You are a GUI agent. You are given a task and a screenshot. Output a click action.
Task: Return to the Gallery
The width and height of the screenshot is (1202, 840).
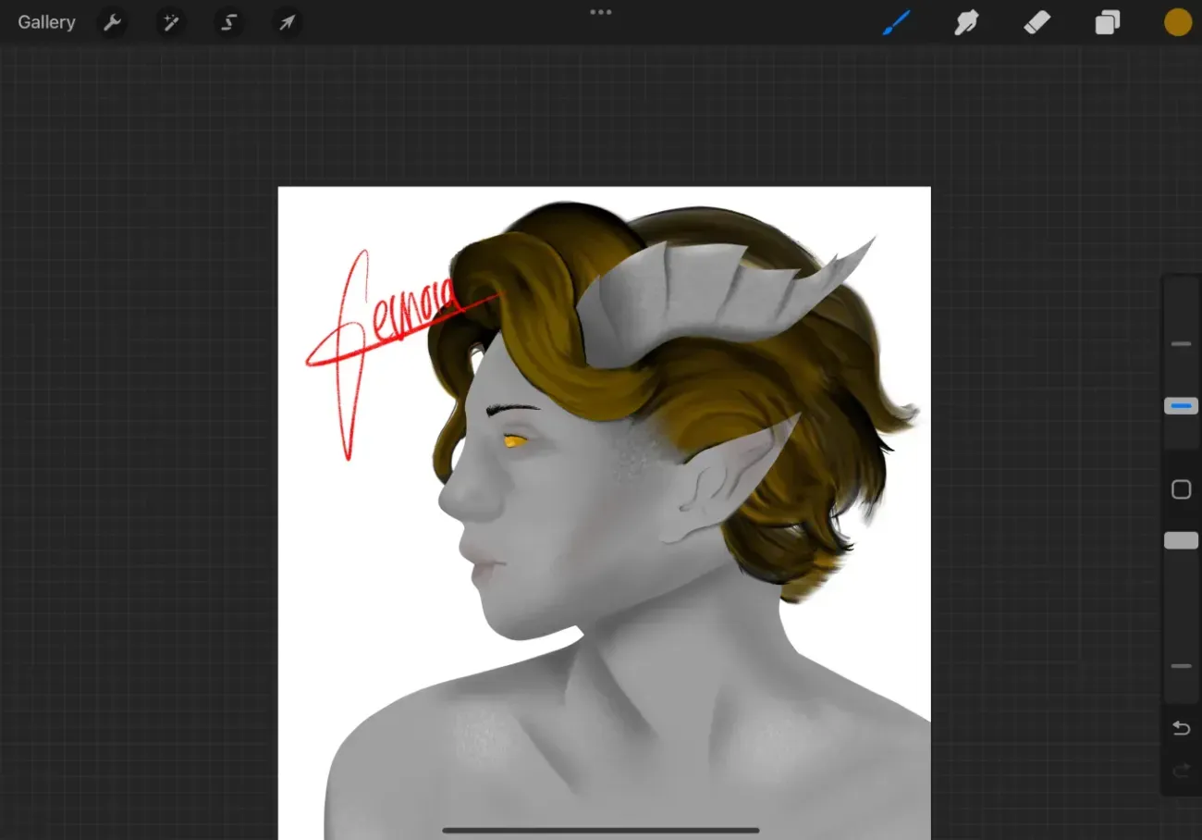pyautogui.click(x=46, y=21)
